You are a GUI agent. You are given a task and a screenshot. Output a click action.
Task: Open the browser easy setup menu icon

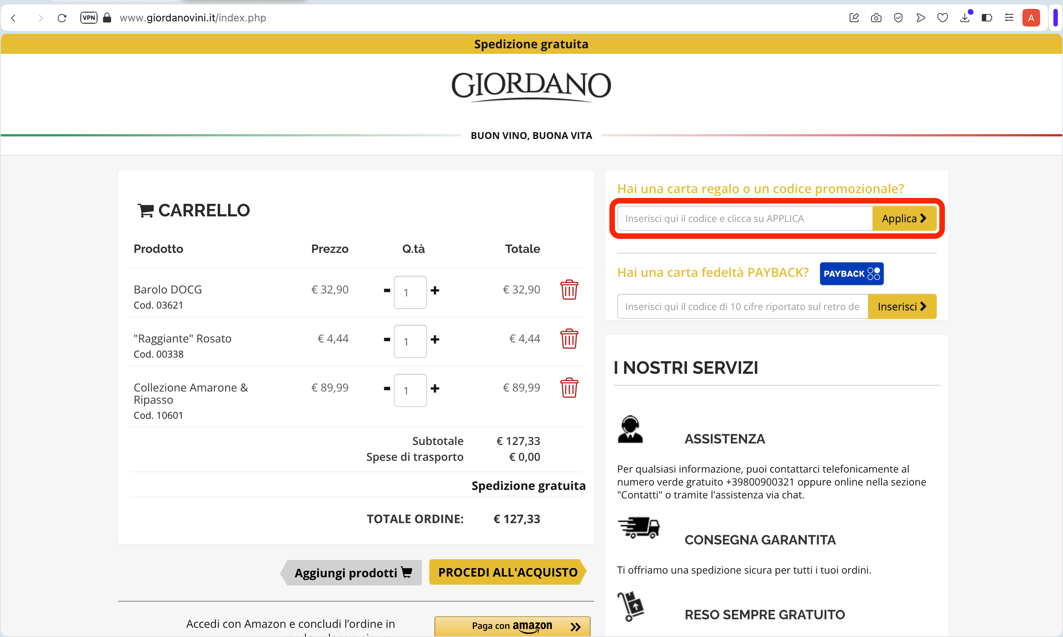coord(1009,18)
